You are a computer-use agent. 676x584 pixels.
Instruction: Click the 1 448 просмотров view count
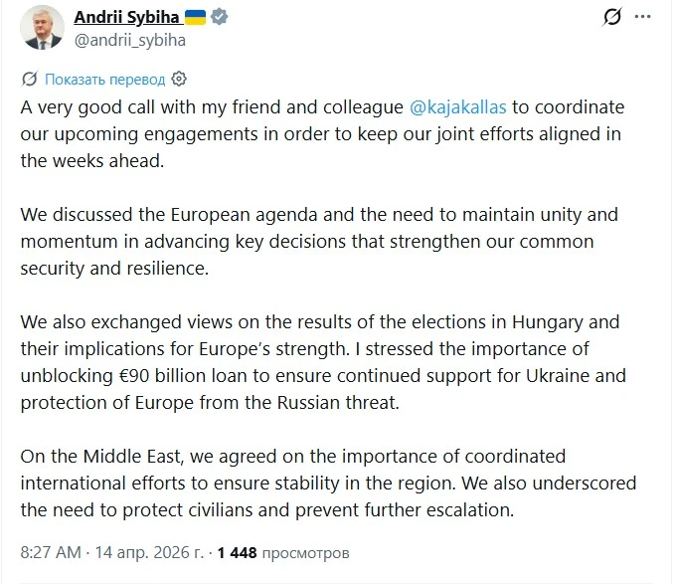[x=283, y=551]
